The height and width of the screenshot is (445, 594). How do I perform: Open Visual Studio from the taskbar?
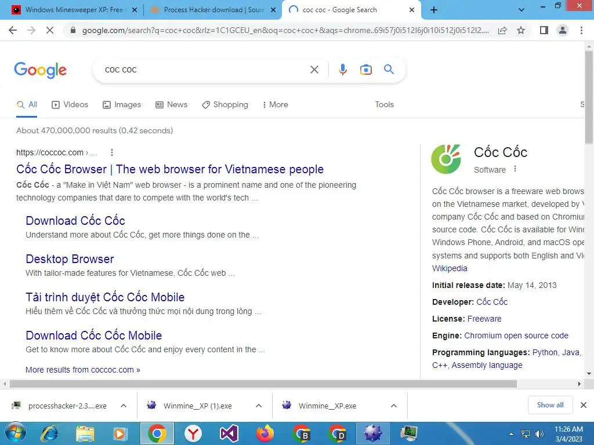pyautogui.click(x=229, y=433)
